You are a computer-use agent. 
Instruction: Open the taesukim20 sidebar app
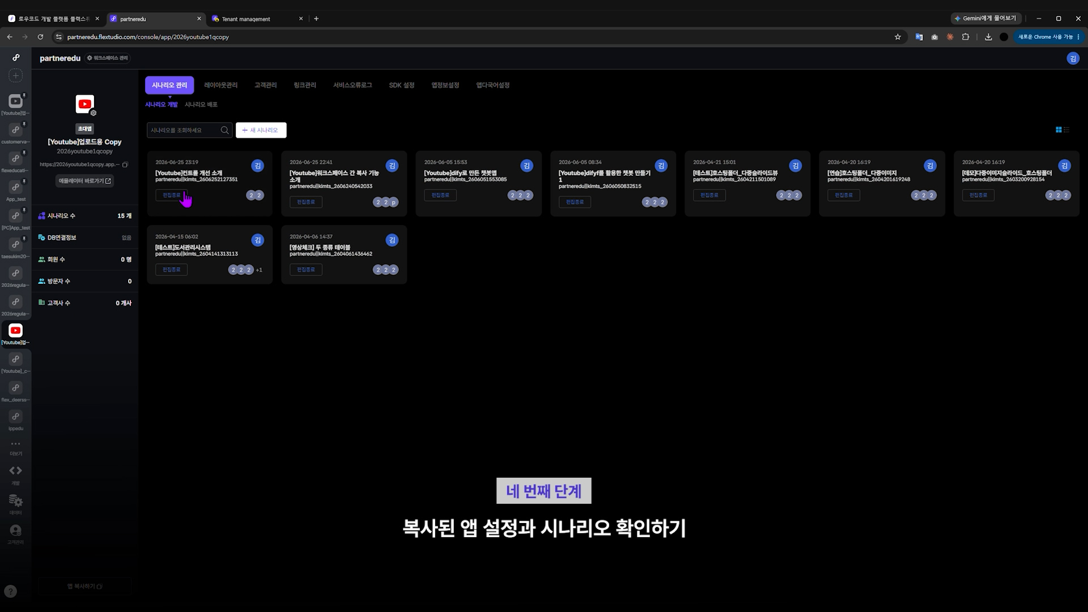pyautogui.click(x=16, y=245)
